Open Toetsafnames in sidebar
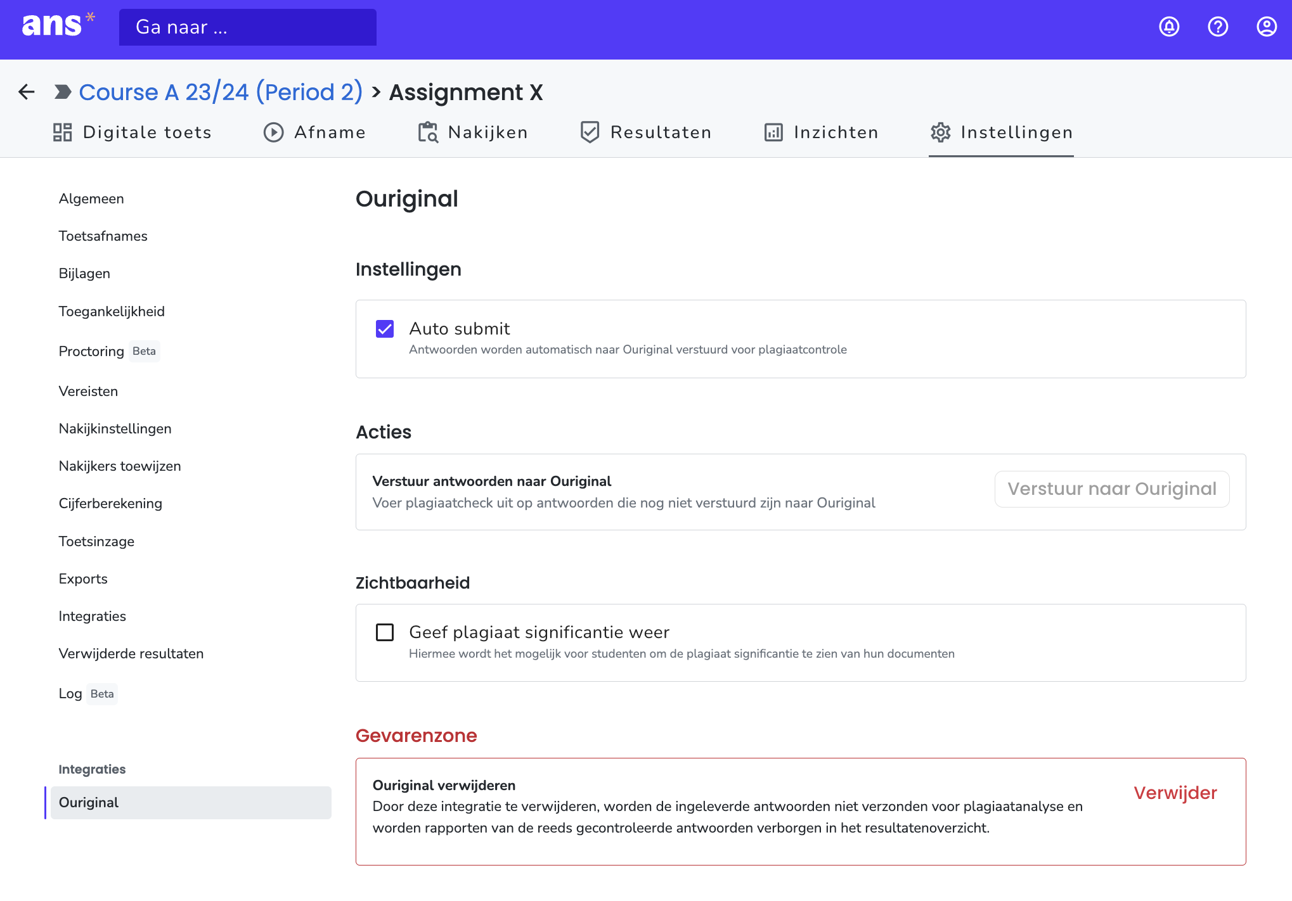 [103, 236]
